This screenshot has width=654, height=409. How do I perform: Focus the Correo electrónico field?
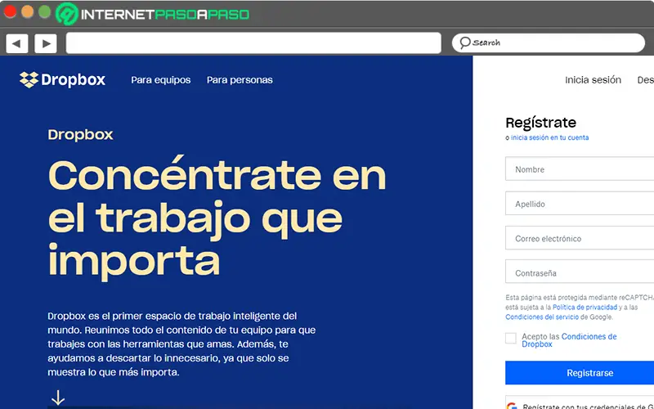[x=580, y=238]
